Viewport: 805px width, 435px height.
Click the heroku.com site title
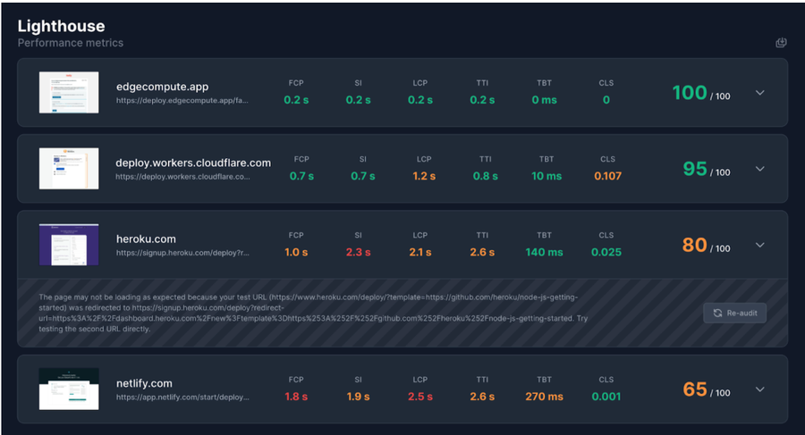(146, 239)
